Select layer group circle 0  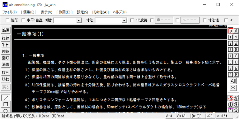[231, 99]
